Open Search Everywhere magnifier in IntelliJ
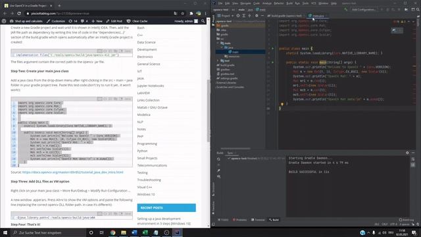 418,9
